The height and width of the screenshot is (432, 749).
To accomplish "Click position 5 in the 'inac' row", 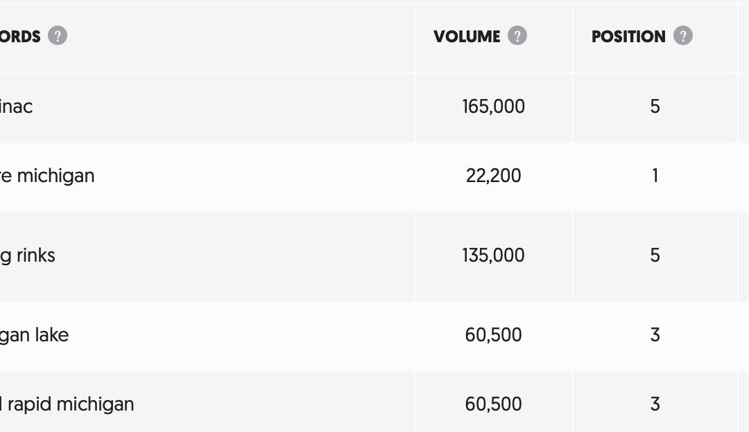I will pyautogui.click(x=655, y=107).
